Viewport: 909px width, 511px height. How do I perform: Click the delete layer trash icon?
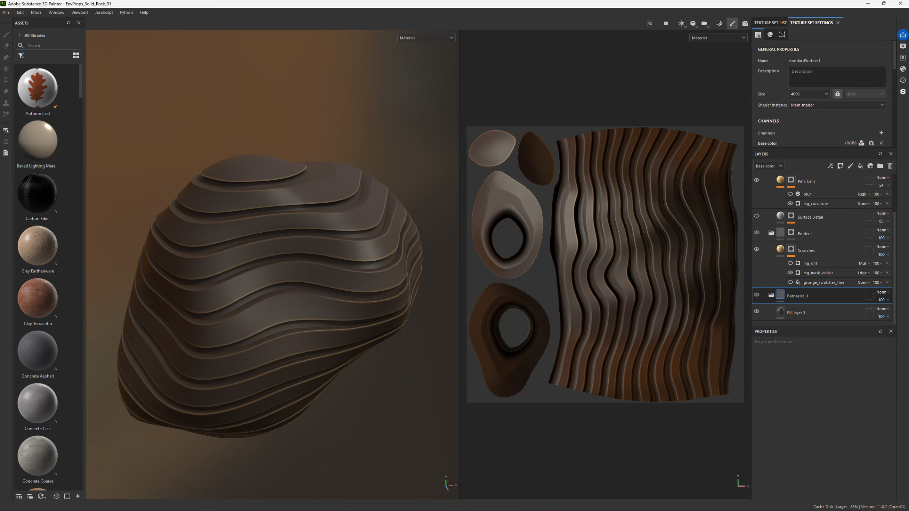pyautogui.click(x=890, y=166)
